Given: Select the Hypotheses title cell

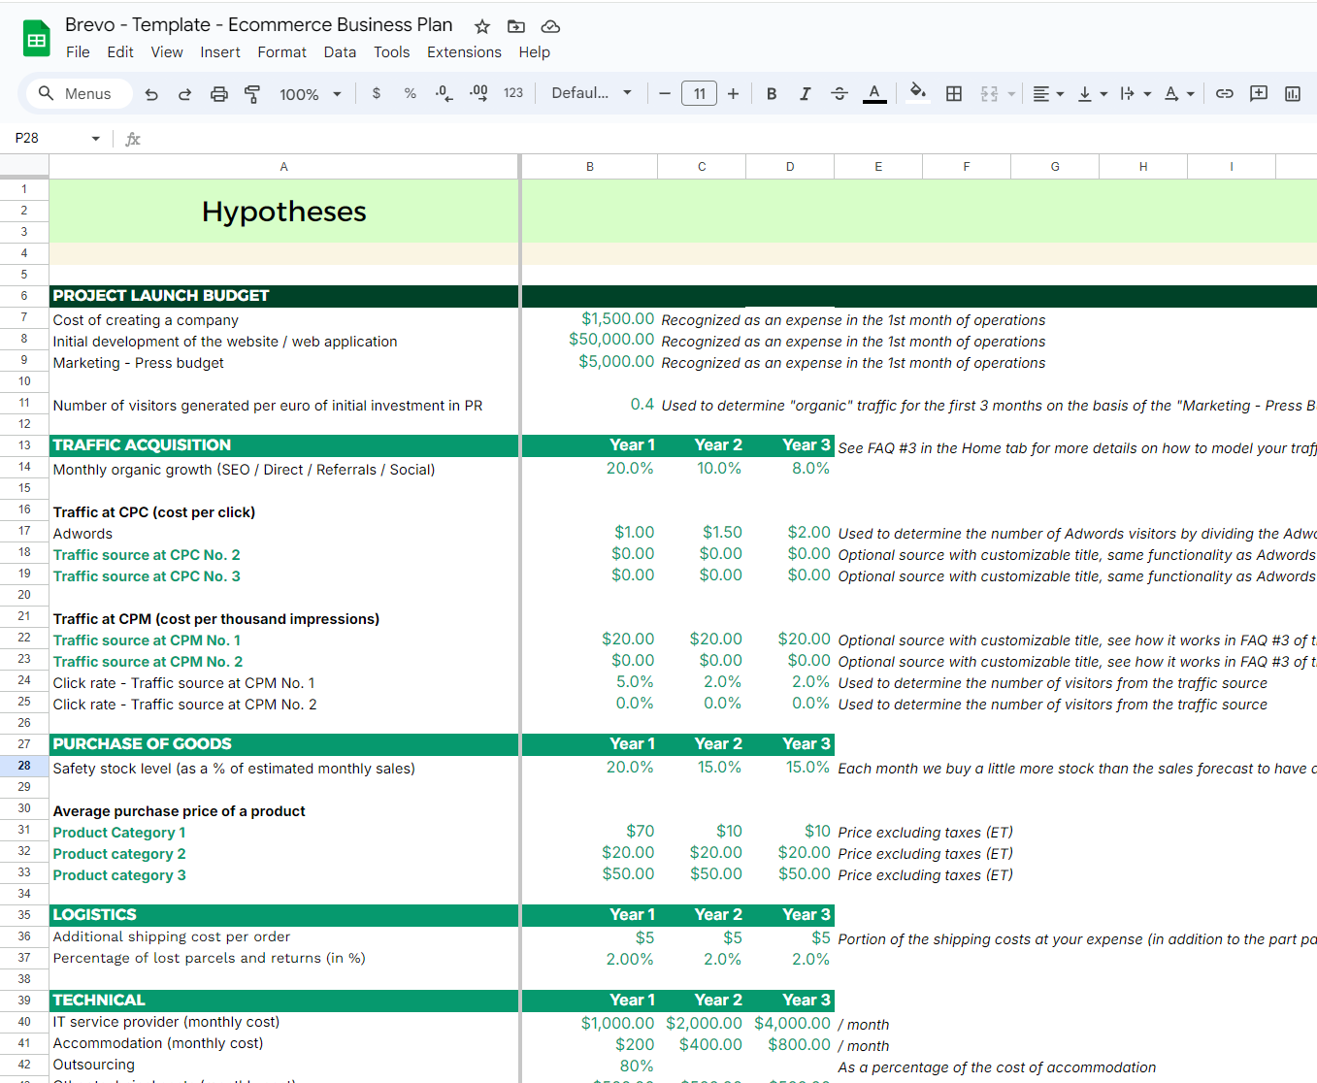Looking at the screenshot, I should tap(284, 211).
